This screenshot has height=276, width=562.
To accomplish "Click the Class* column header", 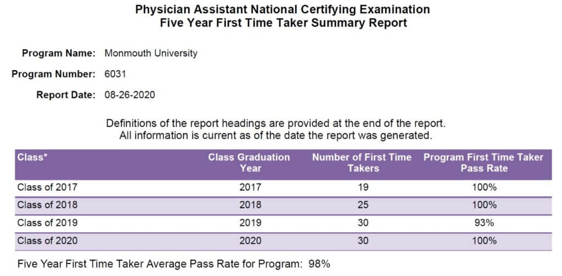I will point(32,157).
